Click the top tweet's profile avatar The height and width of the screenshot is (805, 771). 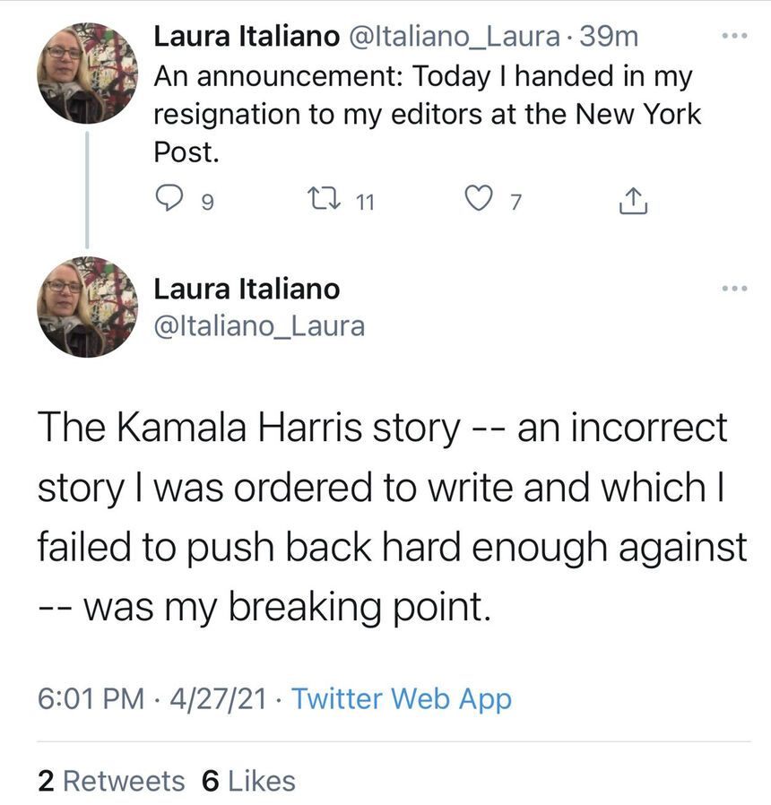tap(87, 72)
